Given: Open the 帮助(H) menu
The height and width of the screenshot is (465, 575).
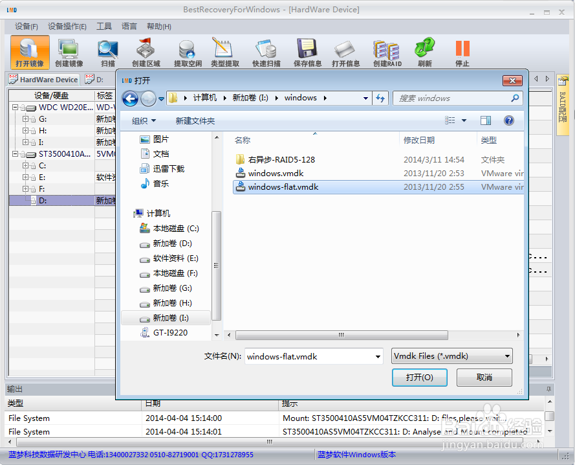Looking at the screenshot, I should [158, 27].
